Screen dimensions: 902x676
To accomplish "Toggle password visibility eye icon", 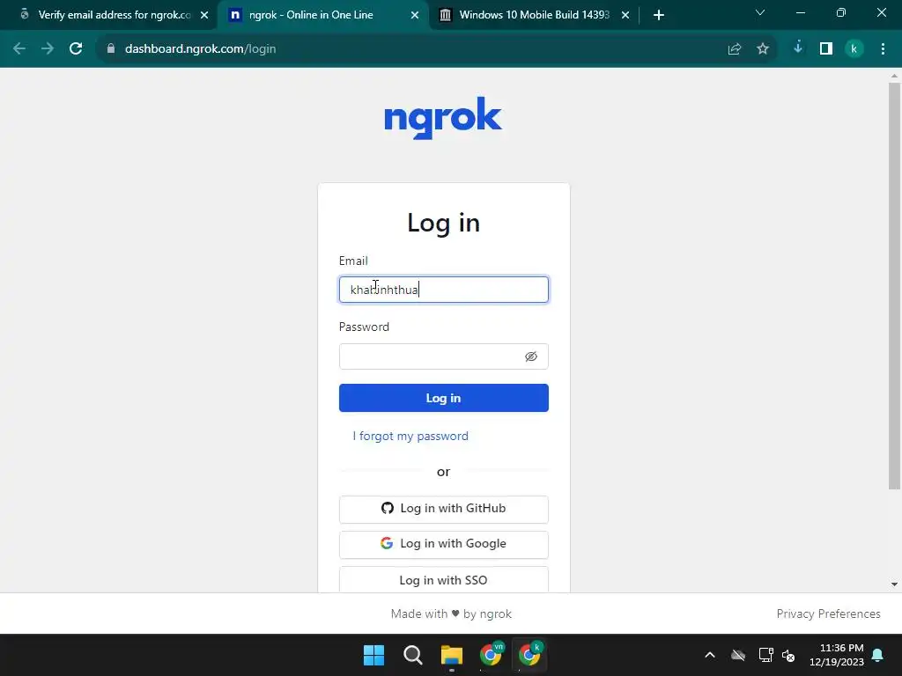I will pyautogui.click(x=531, y=356).
